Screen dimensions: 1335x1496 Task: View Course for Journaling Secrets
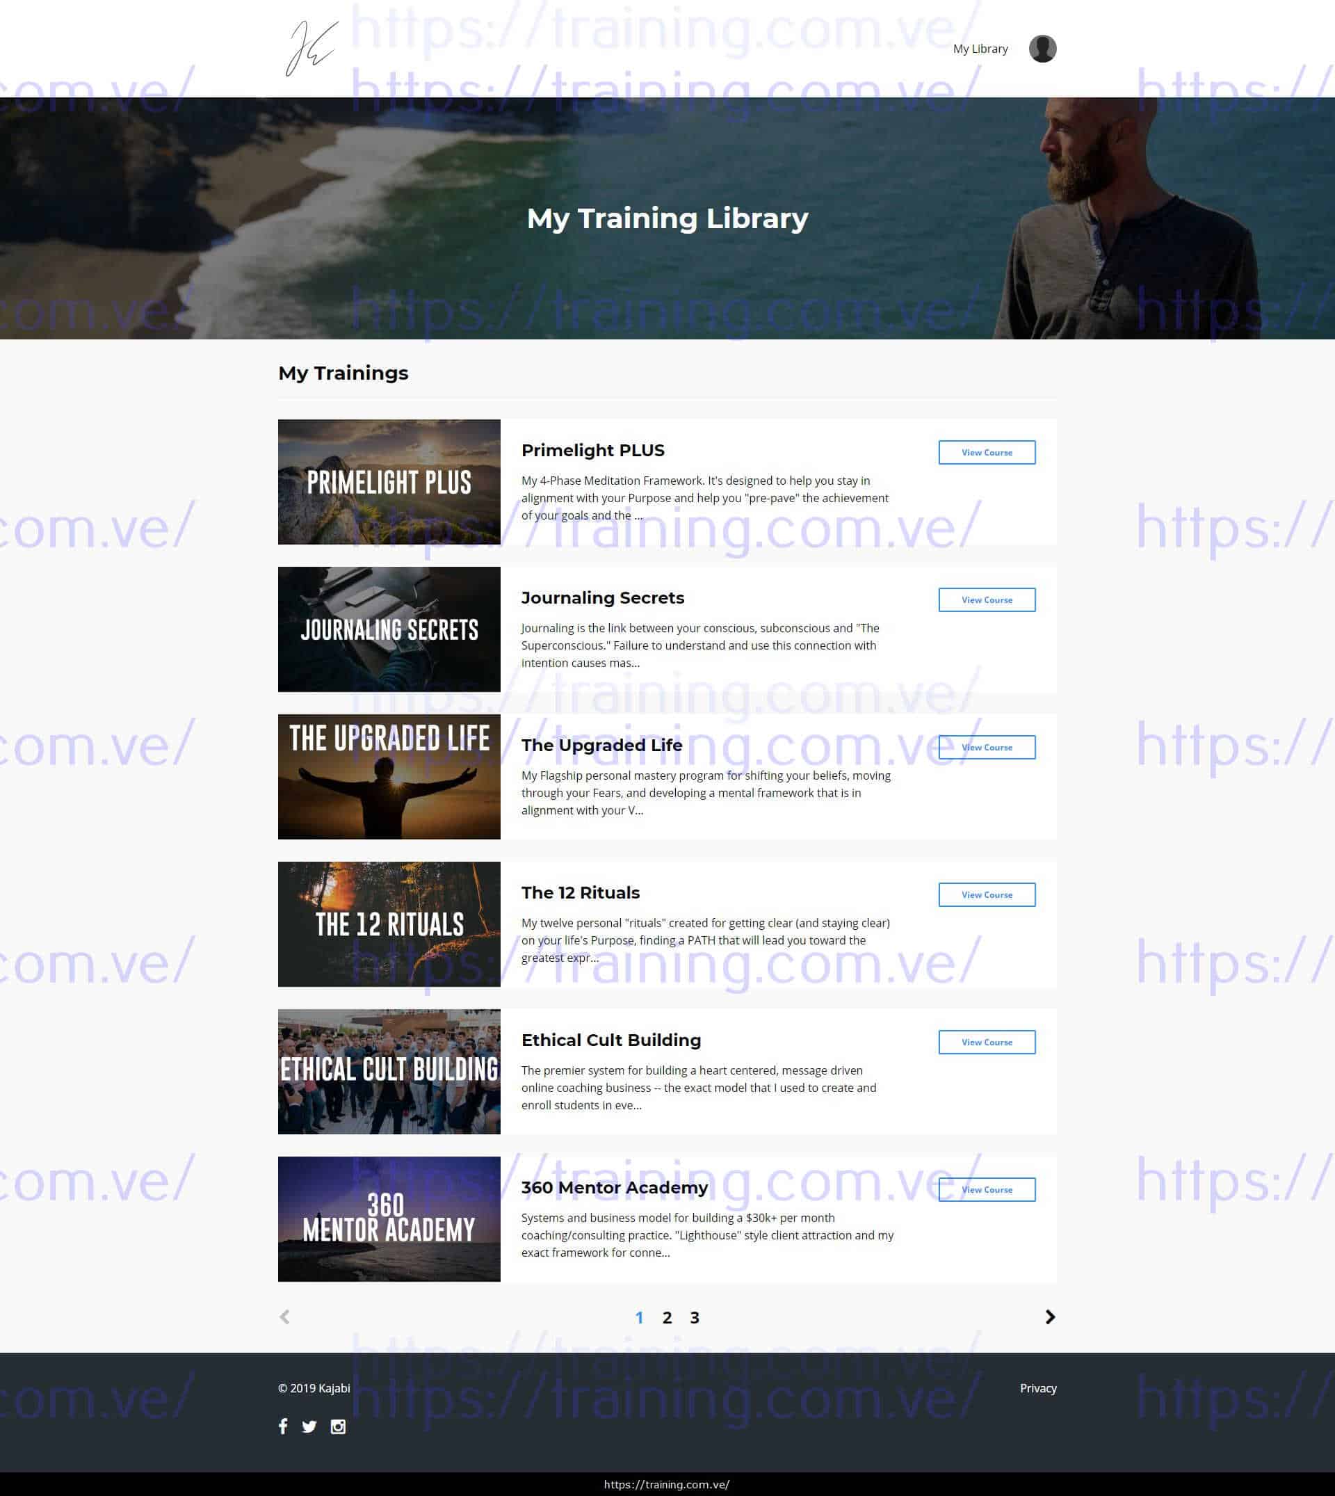click(987, 600)
